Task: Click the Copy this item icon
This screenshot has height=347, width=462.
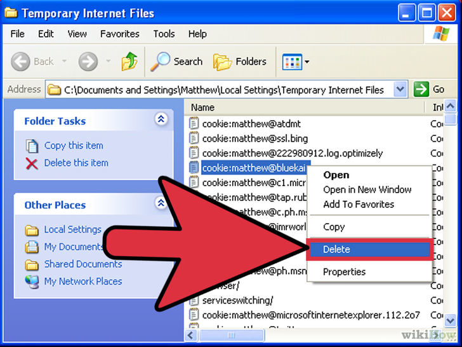Action: (x=32, y=146)
